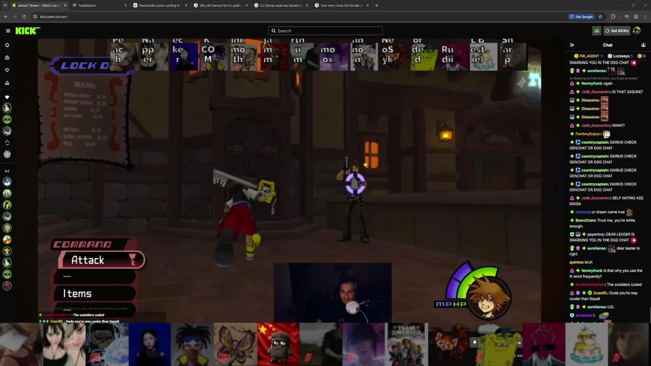Image resolution: width=651 pixels, height=366 pixels.
Task: Click the green gift shop icon button
Action: (597, 30)
